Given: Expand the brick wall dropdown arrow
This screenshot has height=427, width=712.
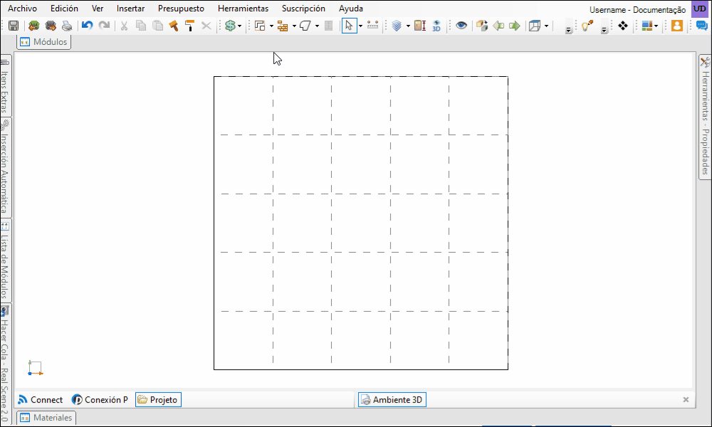Looking at the screenshot, I should point(294,26).
